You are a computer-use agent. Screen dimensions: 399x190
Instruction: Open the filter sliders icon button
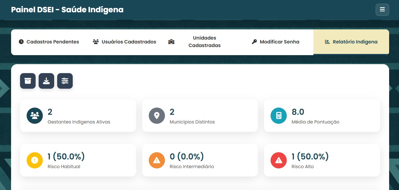click(65, 81)
